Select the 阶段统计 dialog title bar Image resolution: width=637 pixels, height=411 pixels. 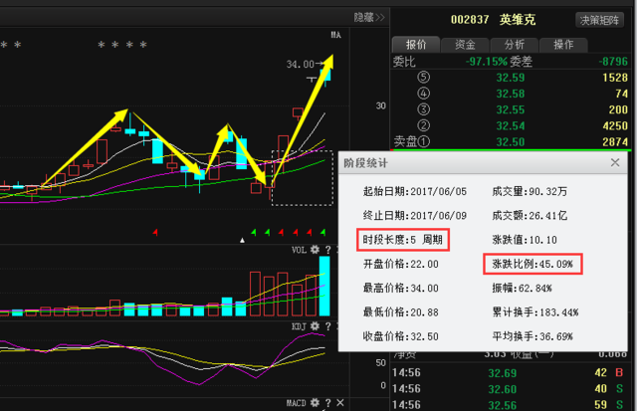(483, 163)
